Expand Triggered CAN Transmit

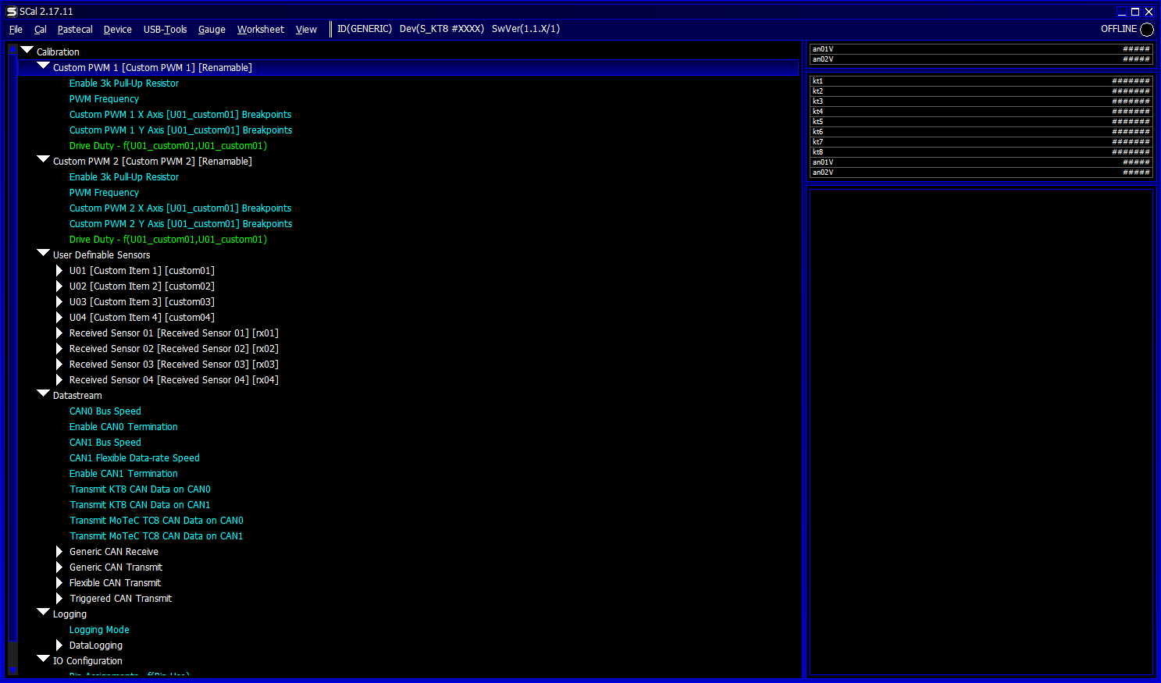[59, 599]
